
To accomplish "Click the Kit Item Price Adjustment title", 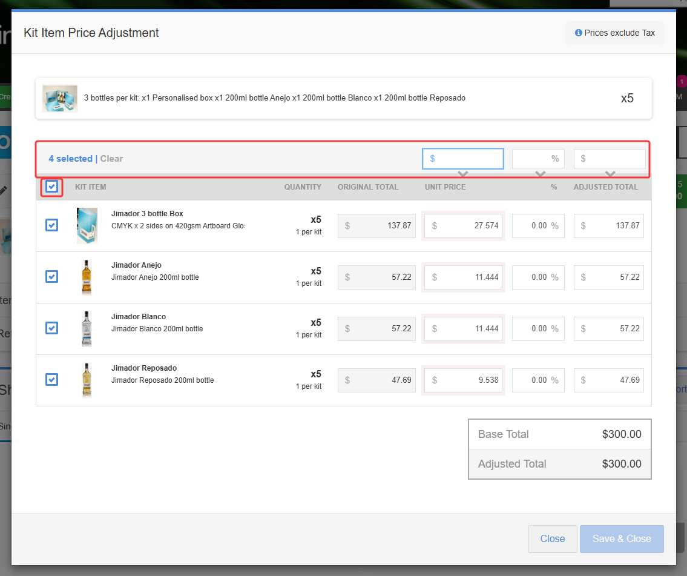I will 91,33.
